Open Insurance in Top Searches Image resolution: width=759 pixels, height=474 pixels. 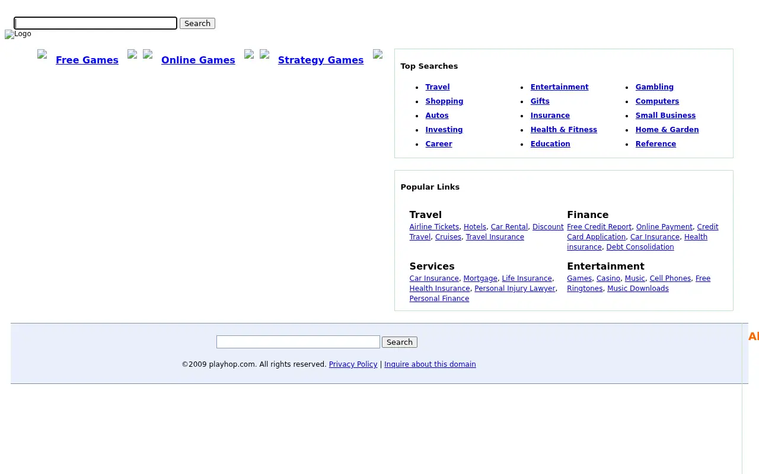click(550, 116)
